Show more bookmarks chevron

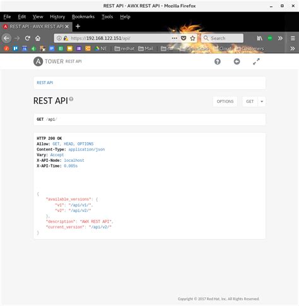click(293, 49)
